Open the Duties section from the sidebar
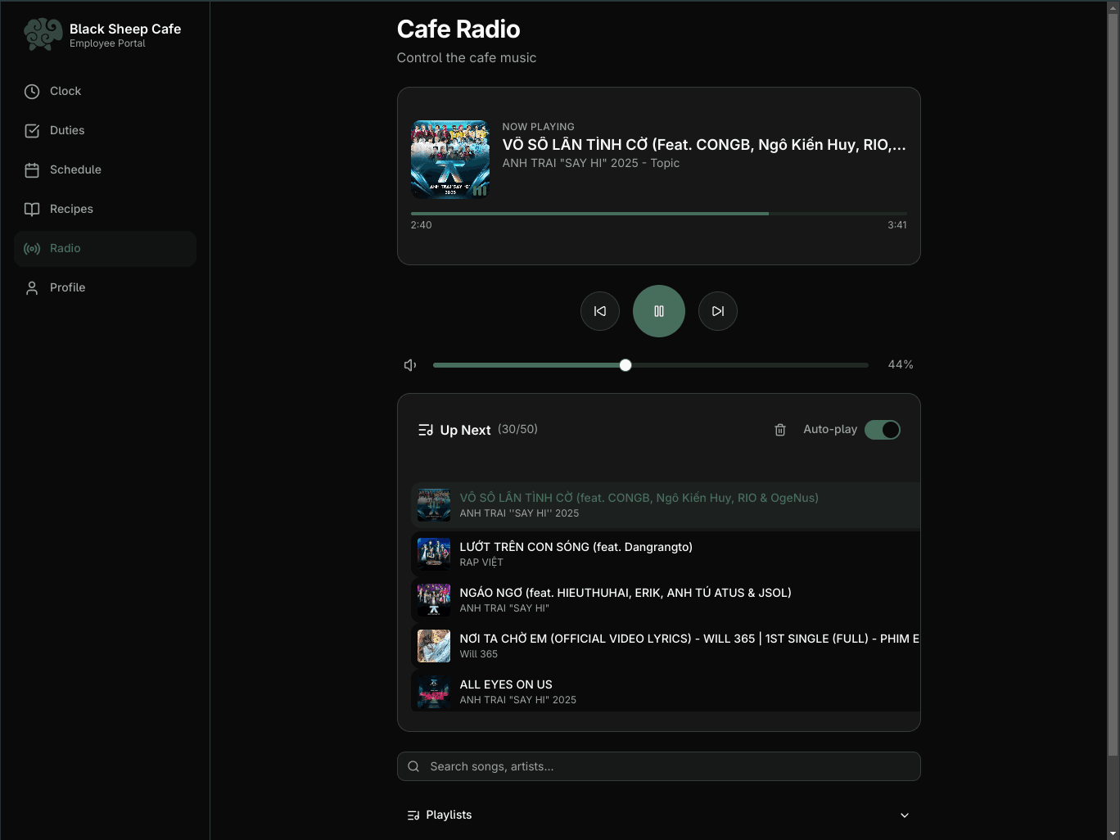Screen dimensions: 1120x840 [66, 130]
